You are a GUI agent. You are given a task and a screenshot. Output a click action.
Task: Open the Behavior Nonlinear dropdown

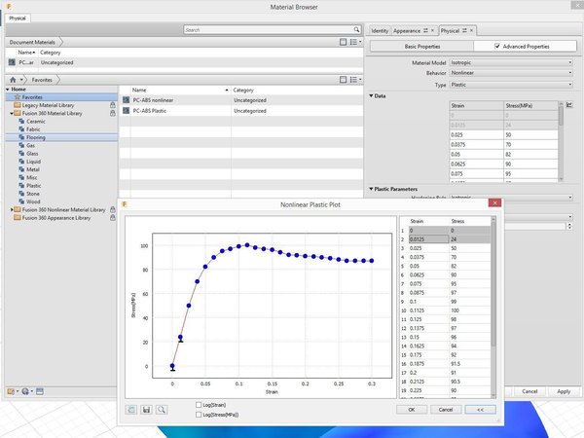point(511,73)
